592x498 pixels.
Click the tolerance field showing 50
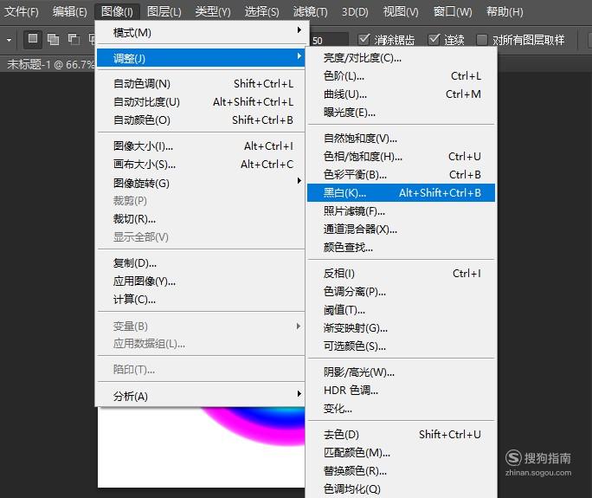coord(329,40)
